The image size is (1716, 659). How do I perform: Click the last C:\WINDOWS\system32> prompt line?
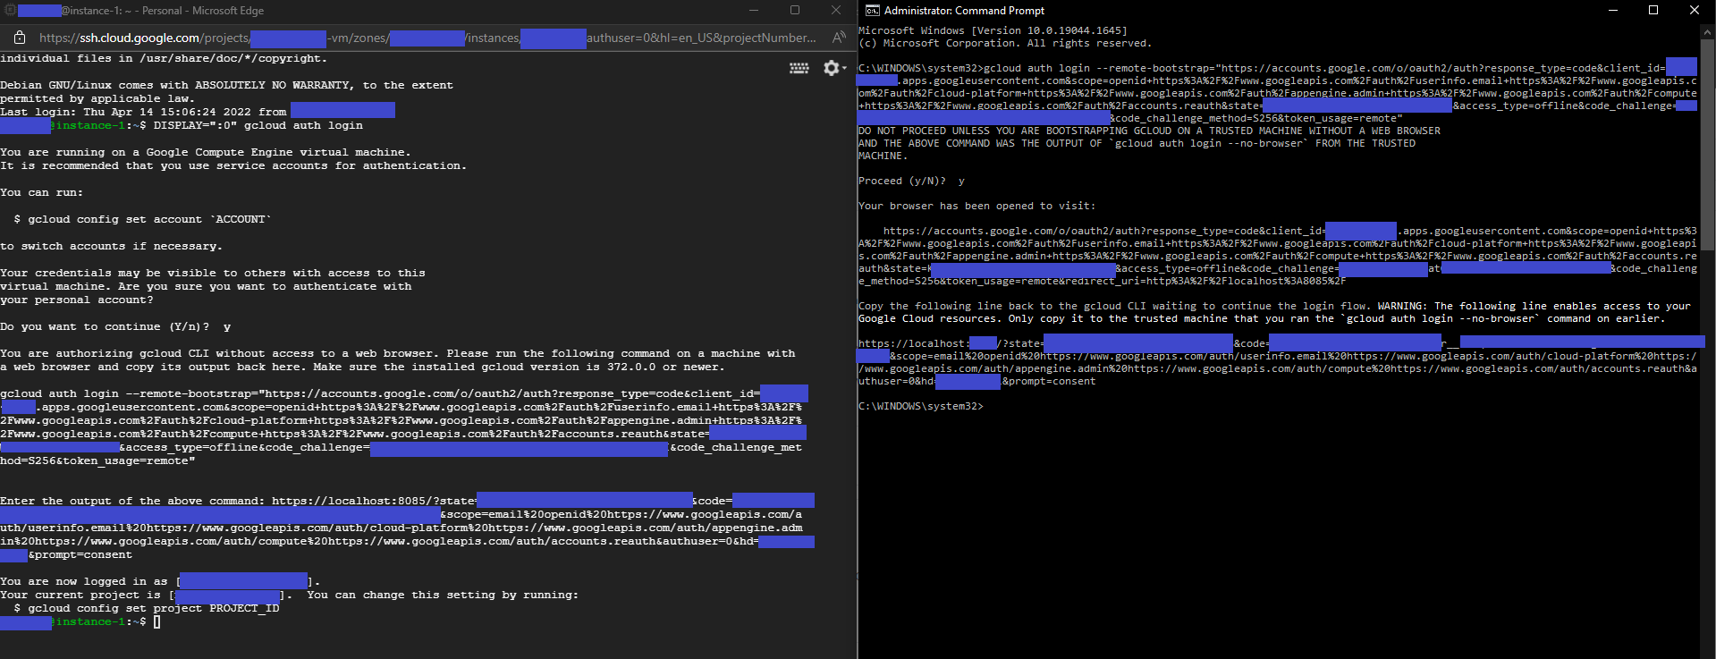click(x=920, y=407)
